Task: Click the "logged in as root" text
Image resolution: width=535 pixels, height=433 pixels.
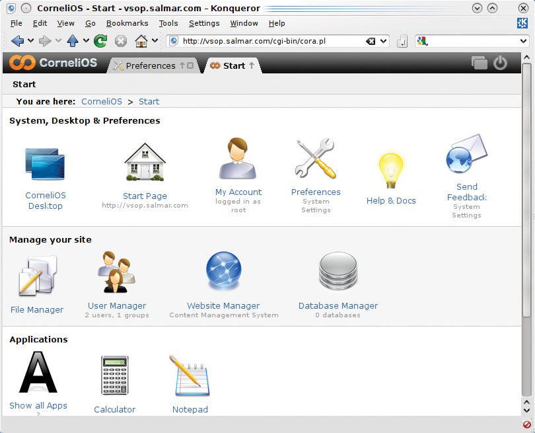Action: 238,206
